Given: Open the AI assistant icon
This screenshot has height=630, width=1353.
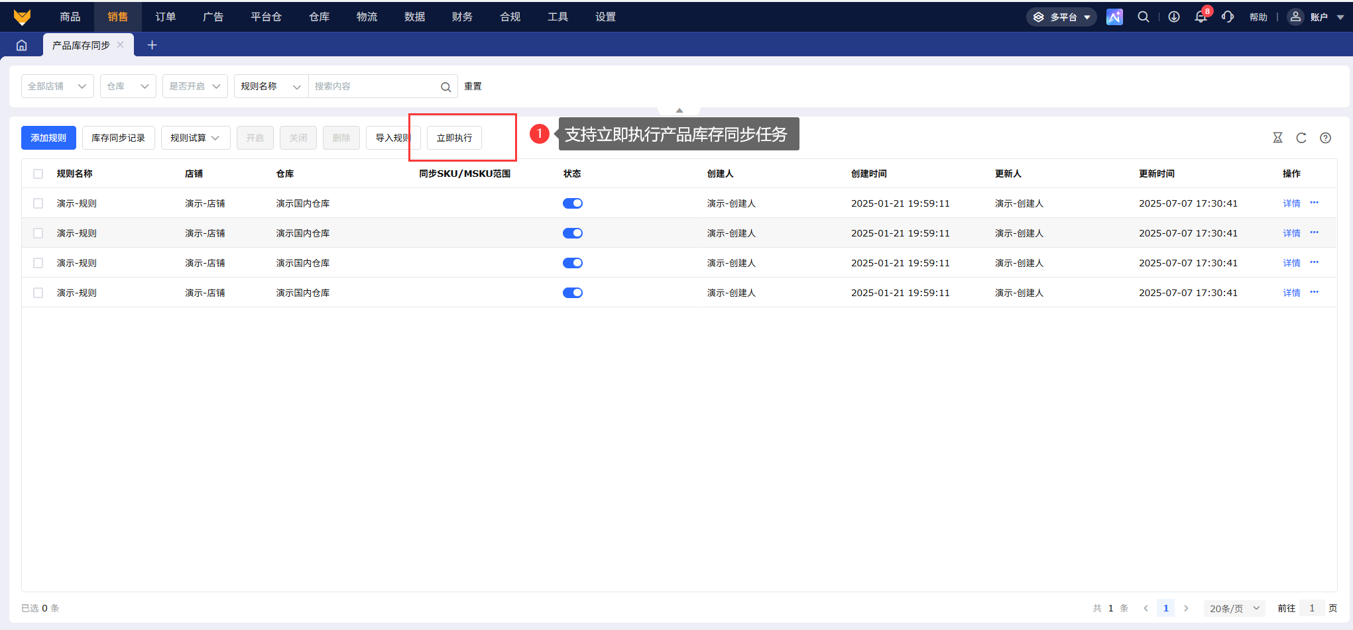Looking at the screenshot, I should point(1114,17).
